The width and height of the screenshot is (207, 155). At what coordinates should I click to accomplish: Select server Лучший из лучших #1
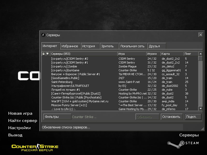[x=120, y=90]
